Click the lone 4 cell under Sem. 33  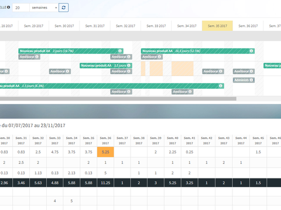tap(55, 201)
